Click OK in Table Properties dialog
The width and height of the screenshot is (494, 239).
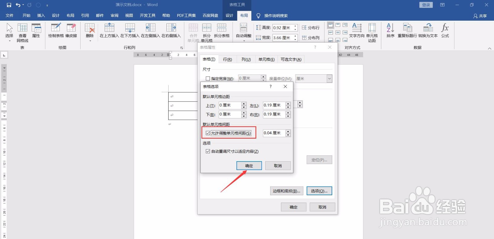pos(294,207)
